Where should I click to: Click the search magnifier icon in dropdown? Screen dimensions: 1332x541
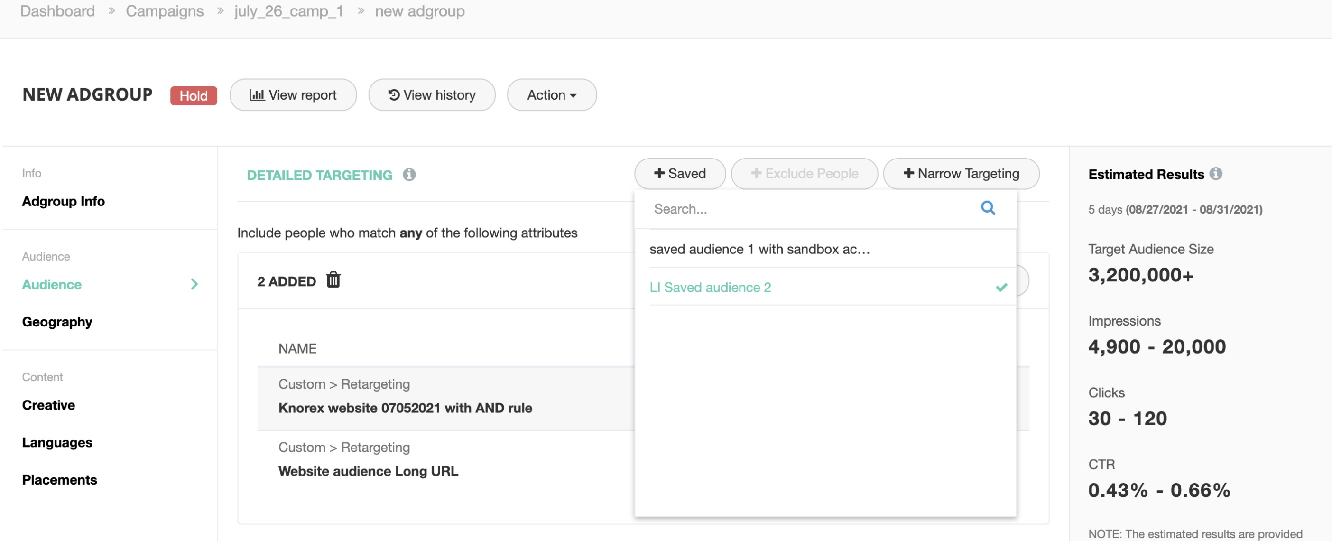click(x=987, y=208)
